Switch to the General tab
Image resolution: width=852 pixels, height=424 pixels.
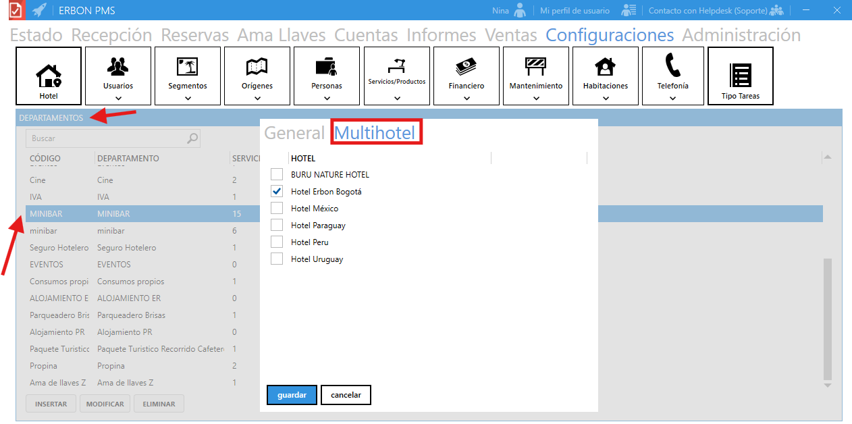(294, 133)
